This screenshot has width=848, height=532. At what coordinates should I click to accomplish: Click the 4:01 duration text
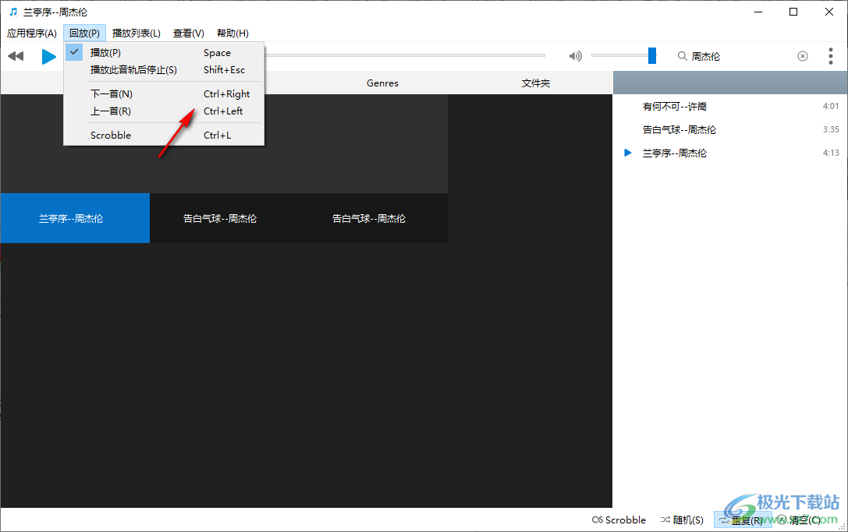(x=831, y=107)
